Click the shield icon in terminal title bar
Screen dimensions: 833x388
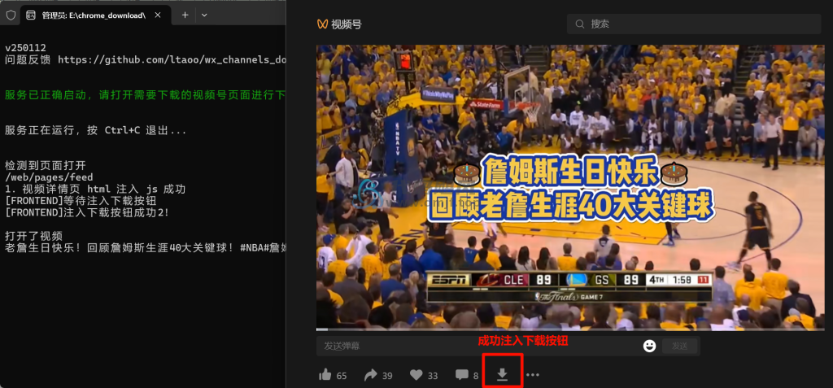[x=11, y=15]
